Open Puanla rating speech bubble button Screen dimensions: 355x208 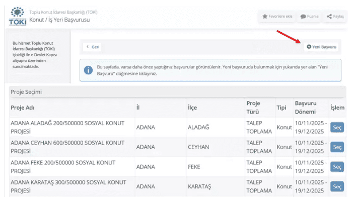[x=310, y=17]
